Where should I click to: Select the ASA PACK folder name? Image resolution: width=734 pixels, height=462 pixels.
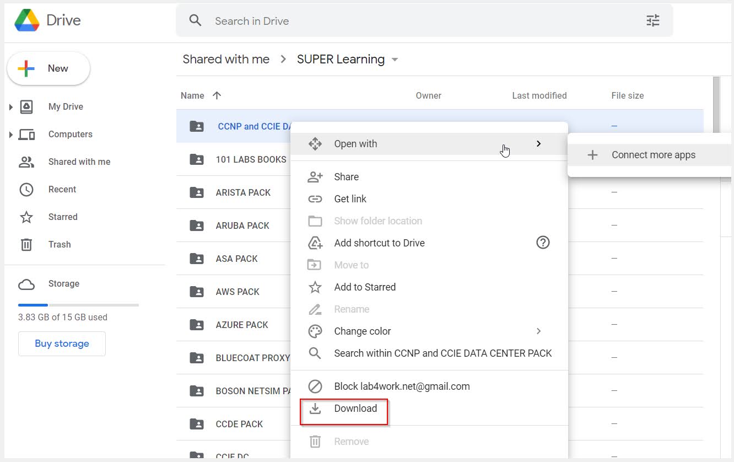[237, 259]
